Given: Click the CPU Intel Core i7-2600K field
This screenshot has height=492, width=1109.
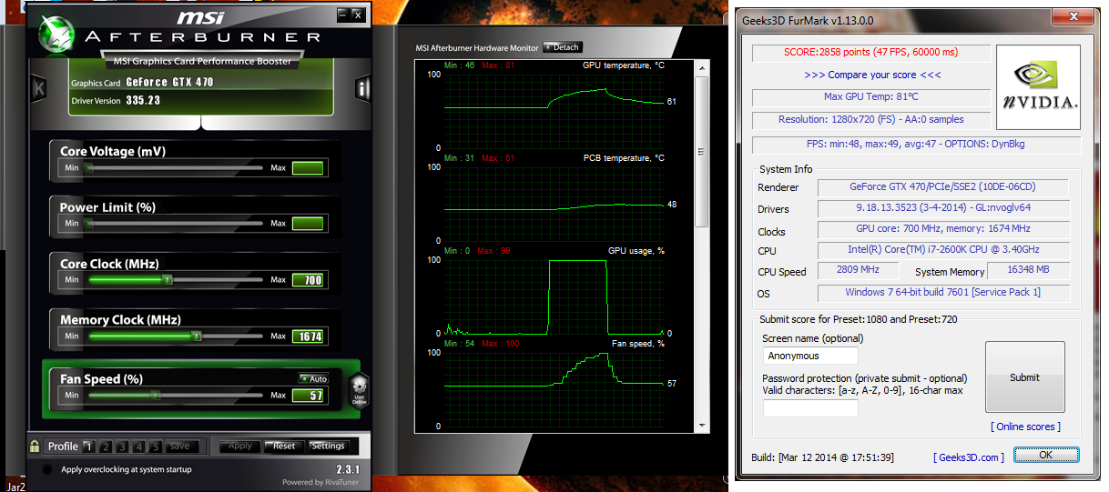Looking at the screenshot, I should tap(943, 250).
